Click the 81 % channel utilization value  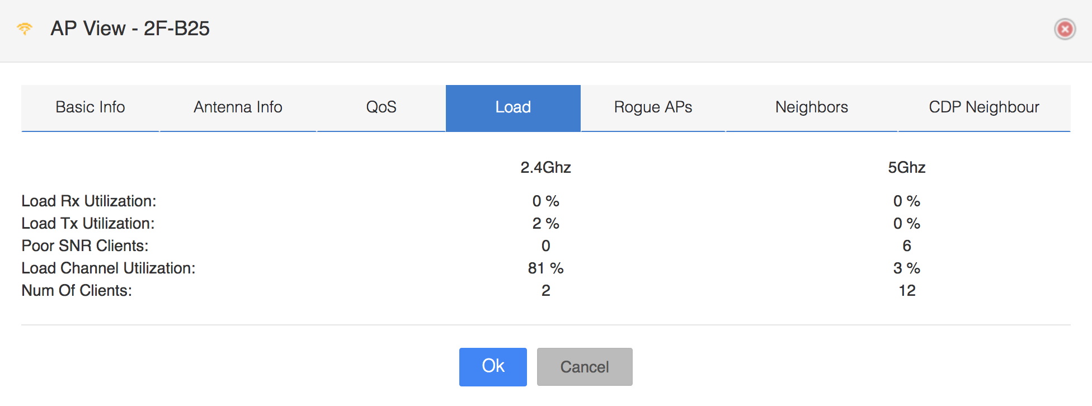click(x=545, y=268)
